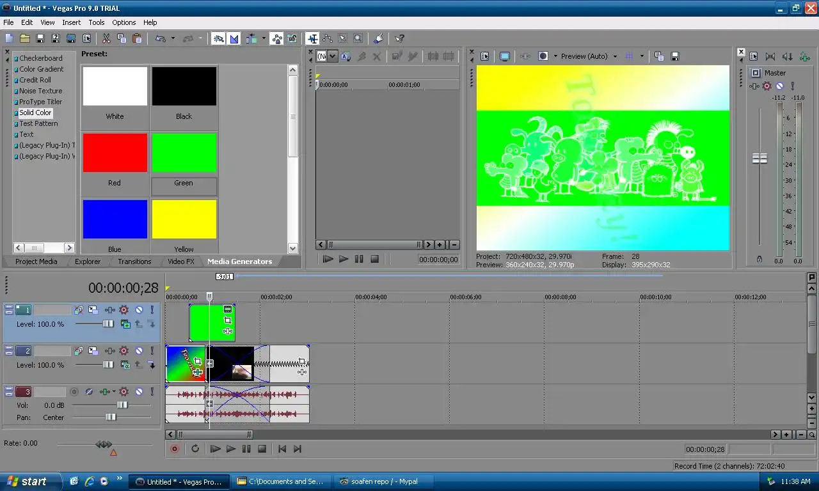
Task: Select the Envelope Edit tool
Action: 328,38
